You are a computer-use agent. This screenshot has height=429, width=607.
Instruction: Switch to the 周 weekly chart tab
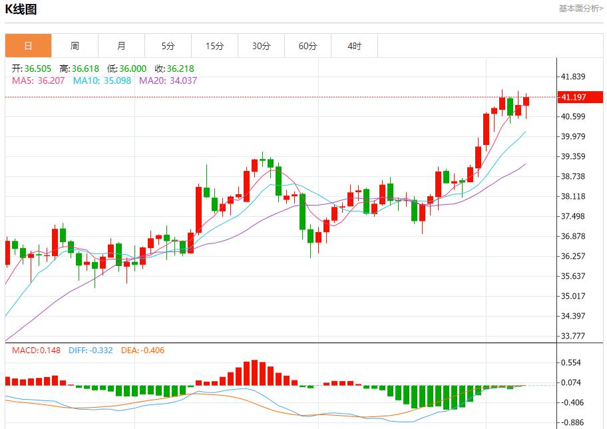(75, 45)
